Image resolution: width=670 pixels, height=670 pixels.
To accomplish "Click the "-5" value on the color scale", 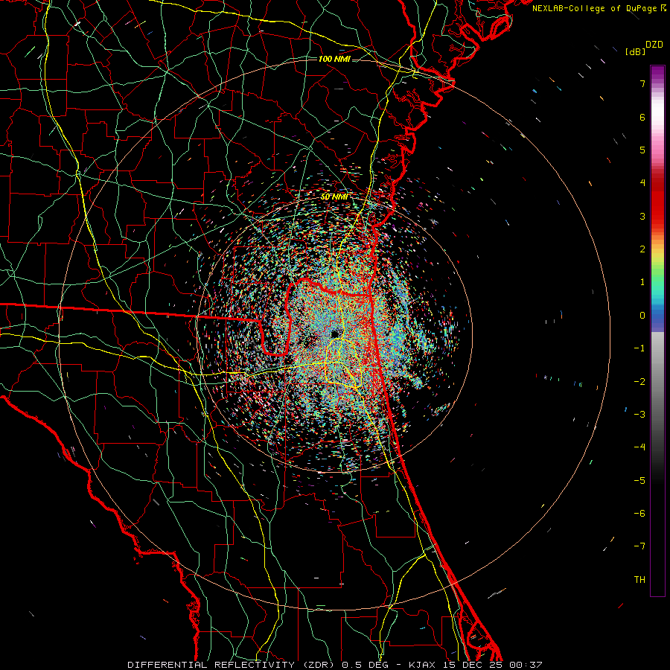I will pos(639,481).
